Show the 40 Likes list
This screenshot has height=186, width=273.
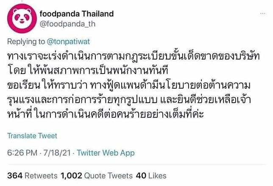(151, 175)
